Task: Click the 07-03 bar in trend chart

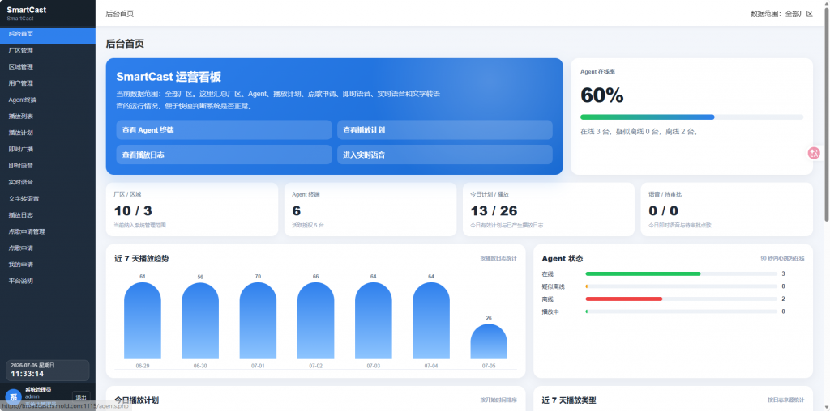Action: point(373,320)
